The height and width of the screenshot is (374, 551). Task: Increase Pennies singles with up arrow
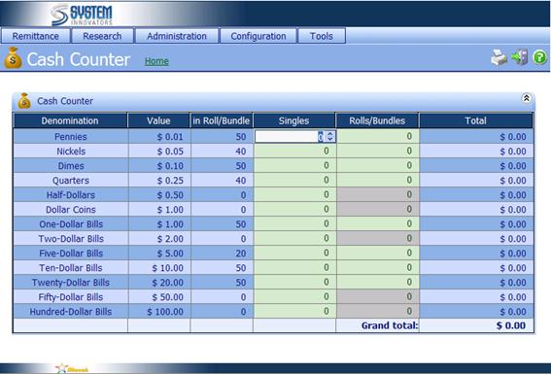click(x=330, y=134)
